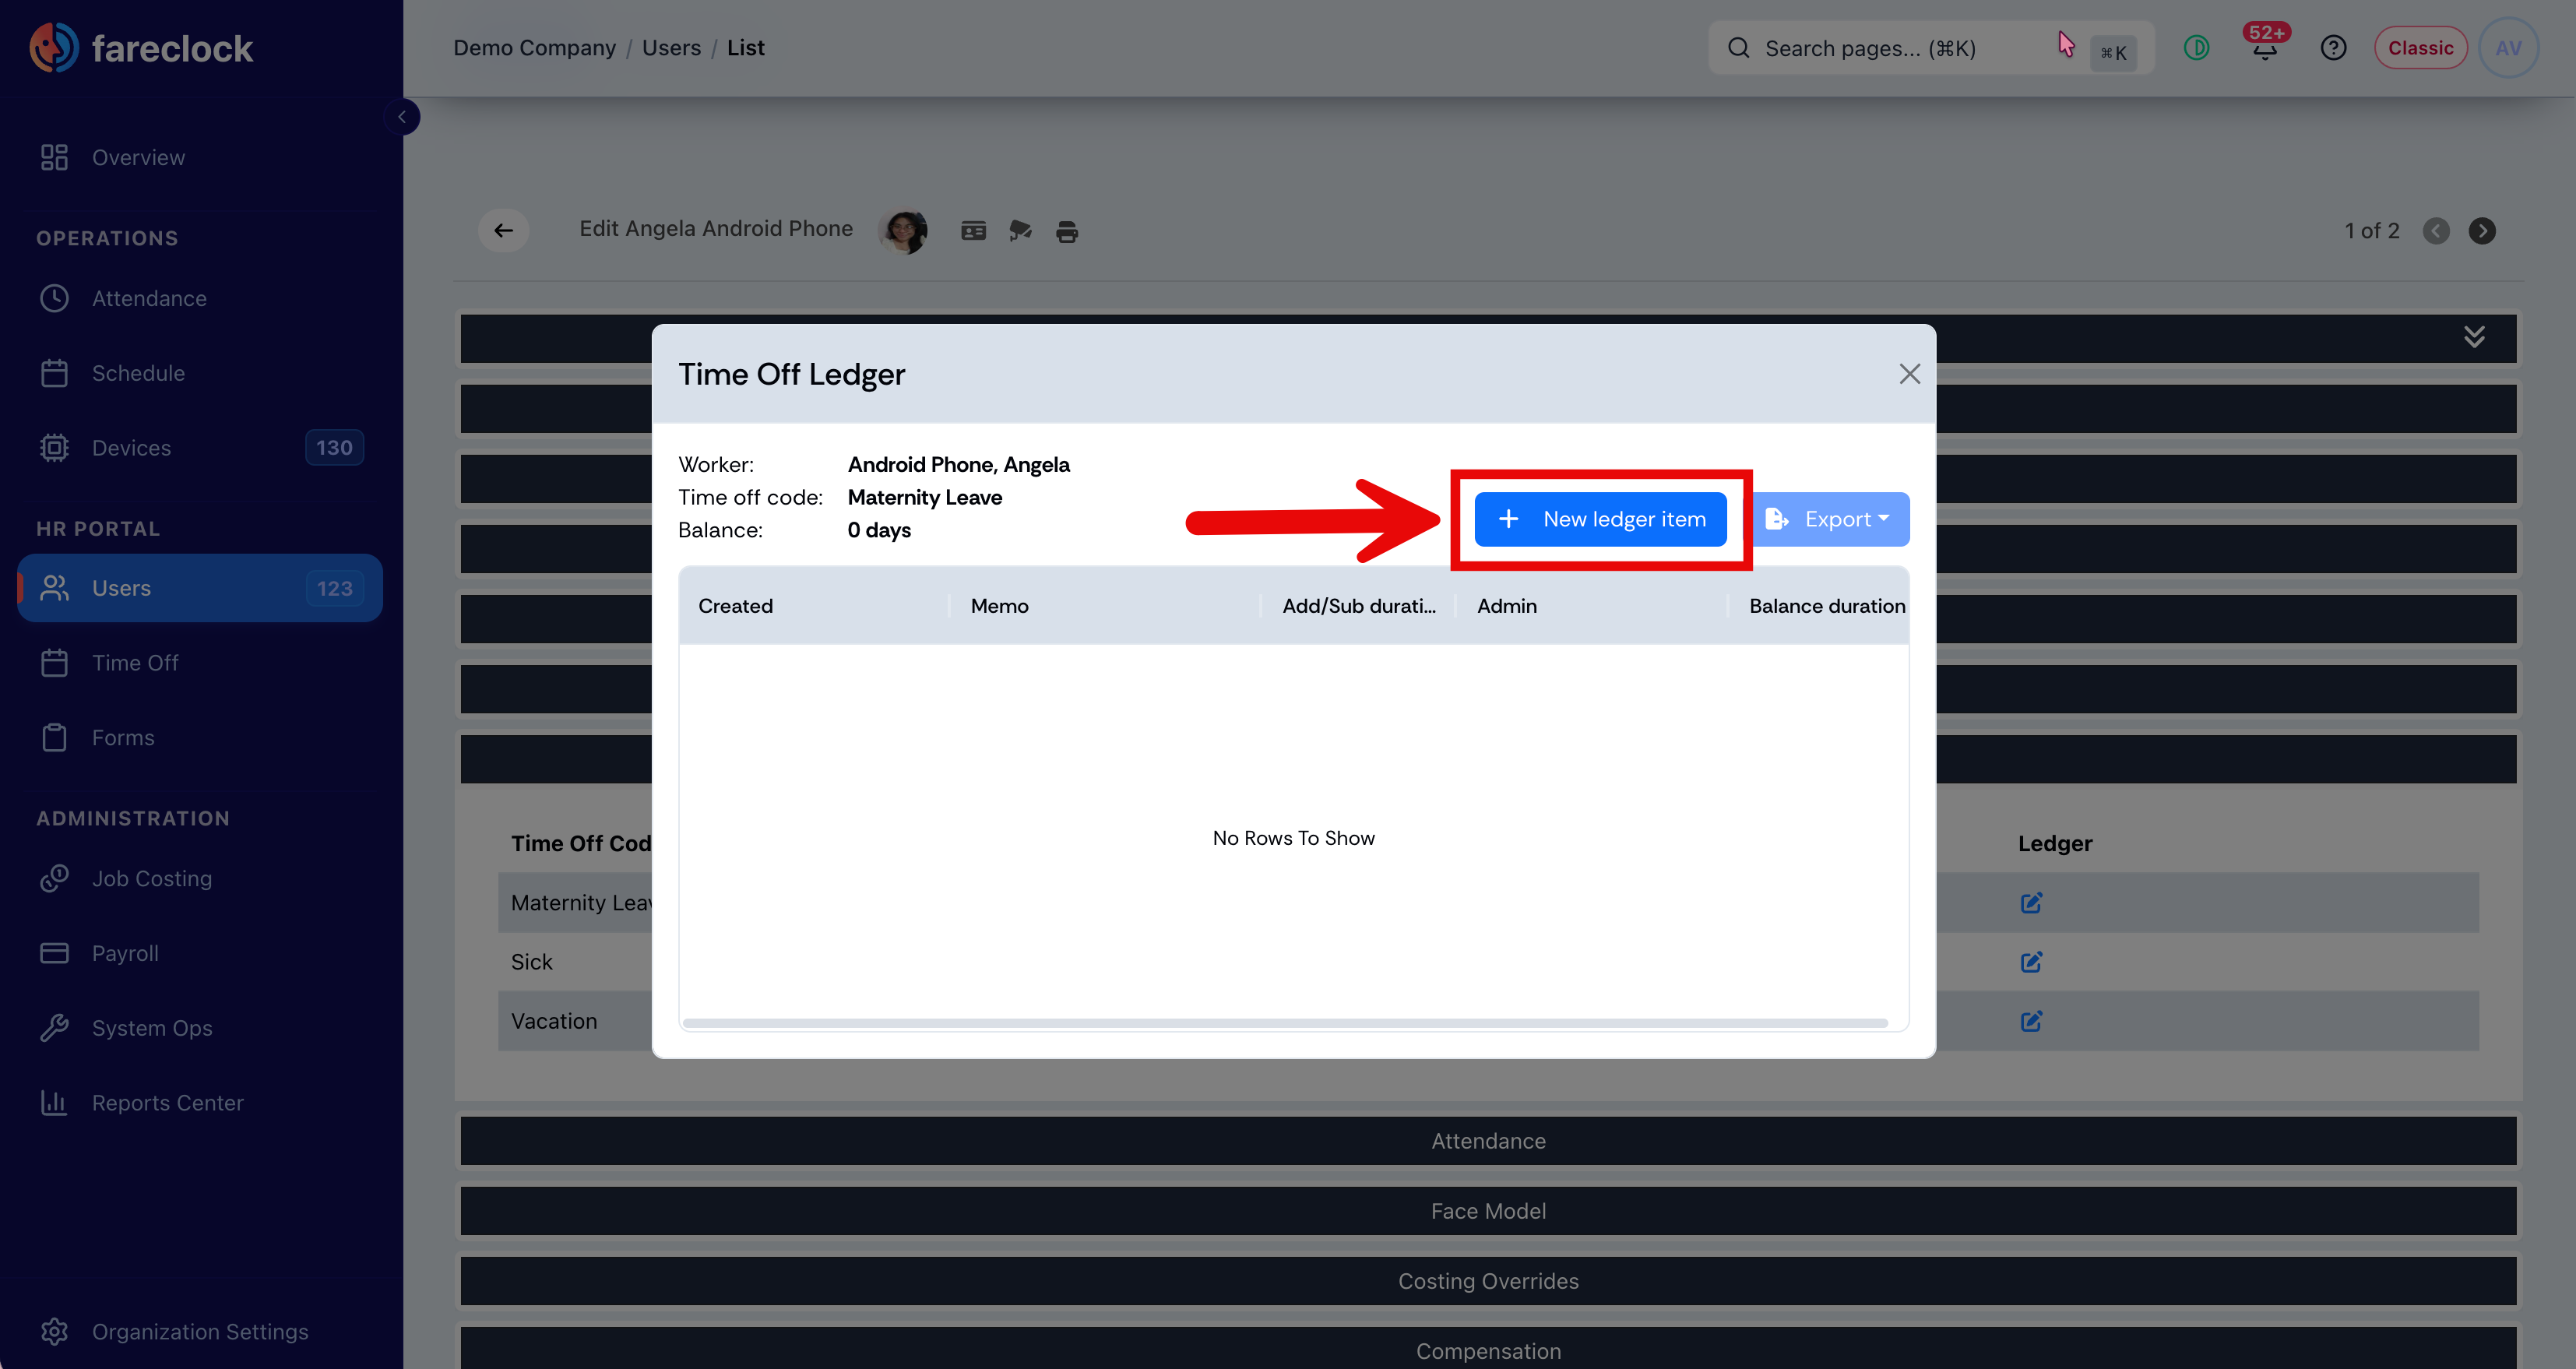Toggle the Classic view switch
2576x1369 pixels.
pyautogui.click(x=2420, y=48)
